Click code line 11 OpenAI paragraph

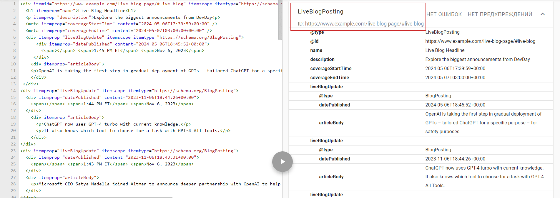[156, 71]
